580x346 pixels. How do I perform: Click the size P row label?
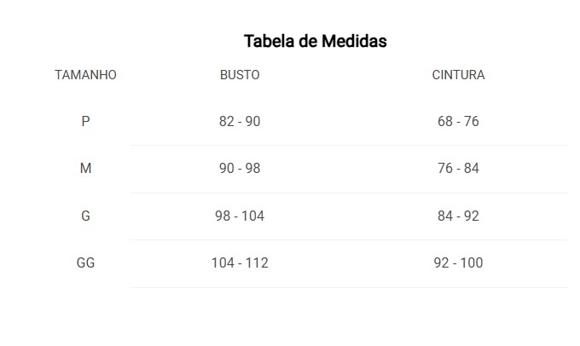click(85, 121)
